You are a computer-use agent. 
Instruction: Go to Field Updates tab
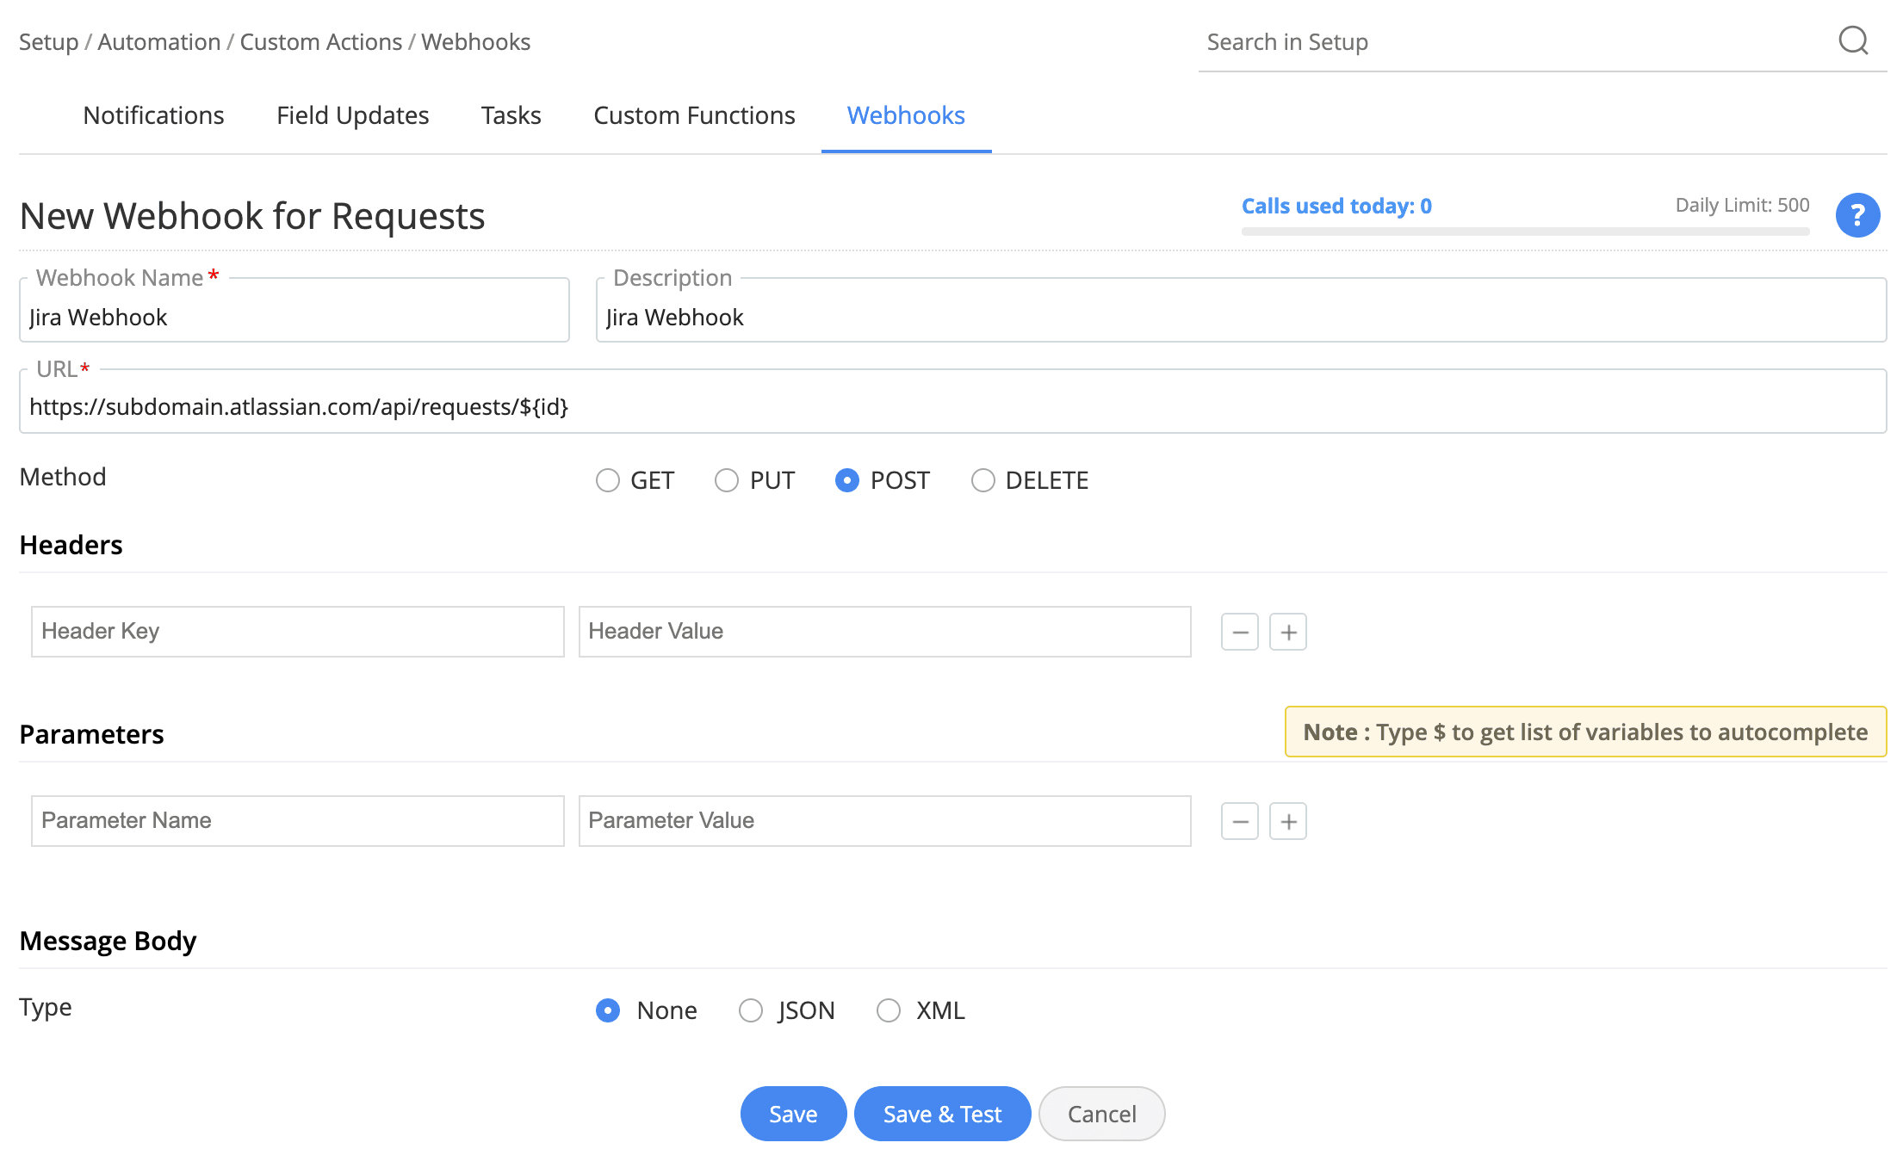coord(352,115)
